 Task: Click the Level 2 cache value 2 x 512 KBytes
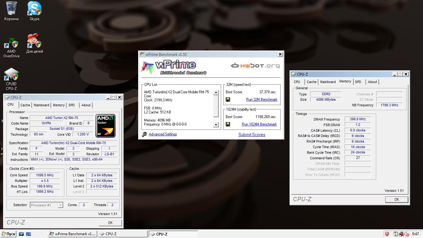tap(102, 186)
